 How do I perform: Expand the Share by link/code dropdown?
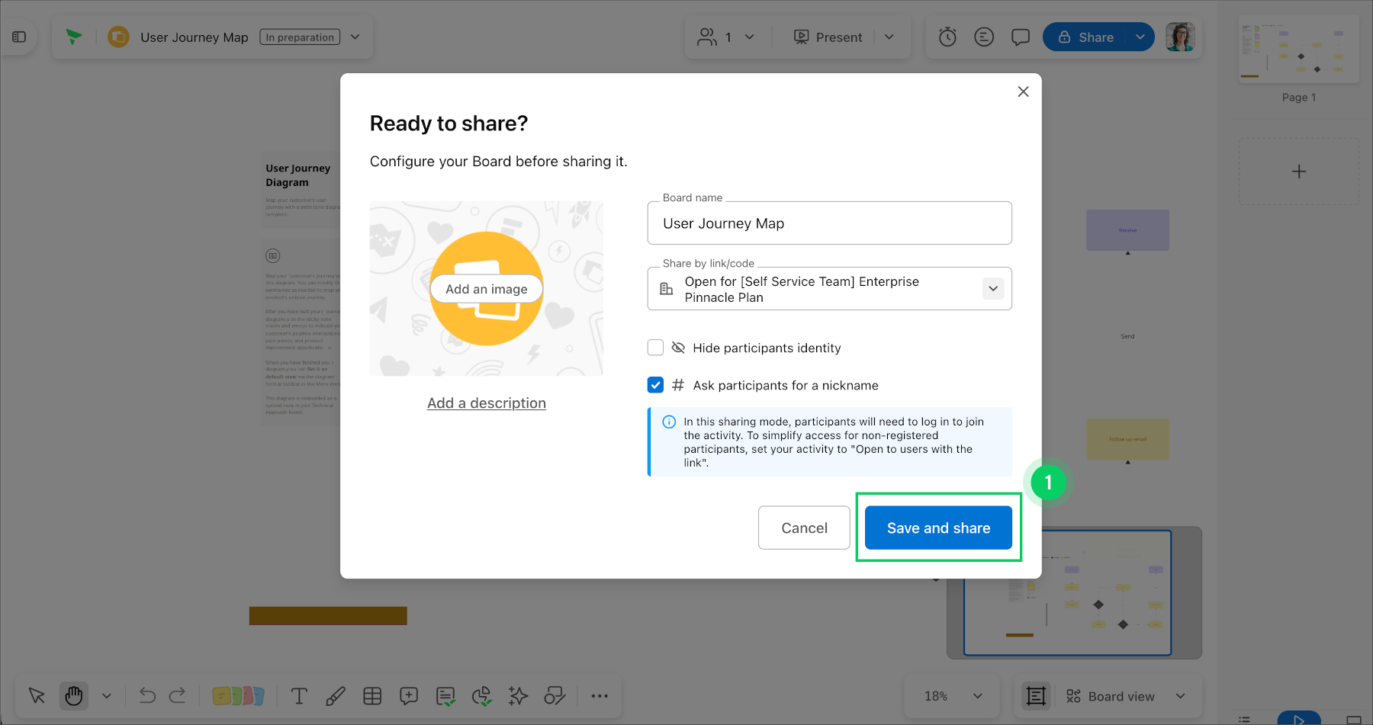tap(992, 288)
